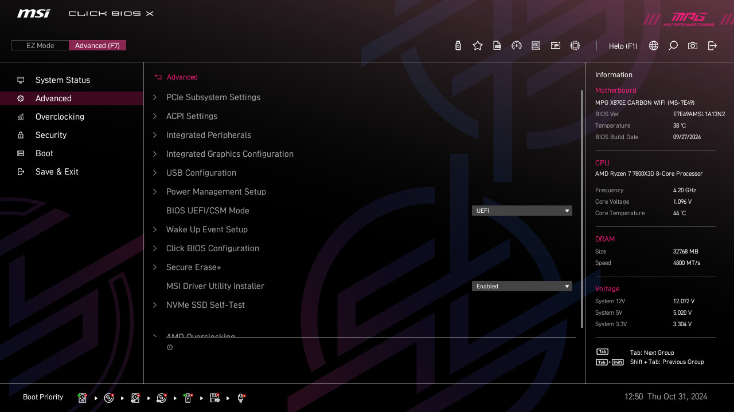Image resolution: width=734 pixels, height=412 pixels.
Task: Click the Tab: Next Group hint
Action: click(652, 353)
